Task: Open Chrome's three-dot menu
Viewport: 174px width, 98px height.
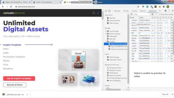Action: click(x=172, y=7)
